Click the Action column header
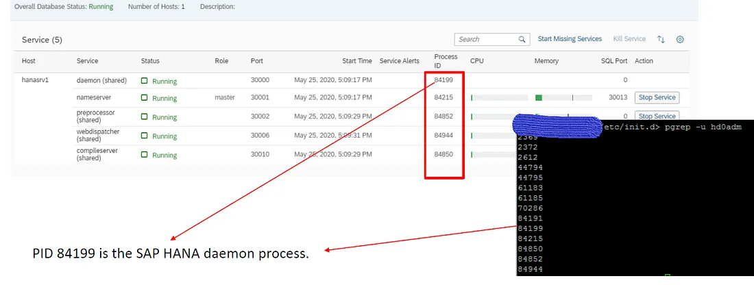754x285 pixels. [644, 61]
